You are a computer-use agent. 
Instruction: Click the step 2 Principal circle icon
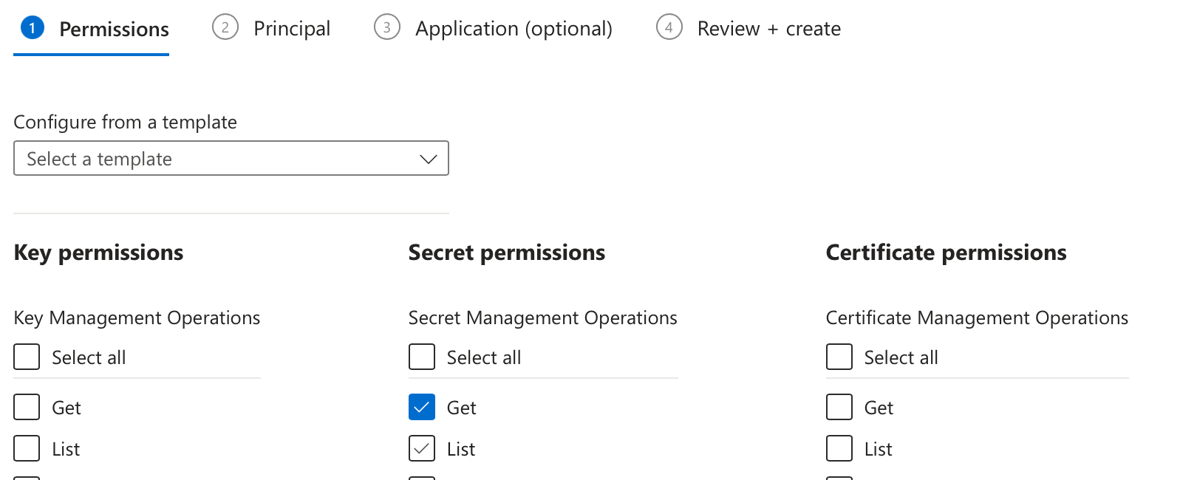click(x=225, y=28)
